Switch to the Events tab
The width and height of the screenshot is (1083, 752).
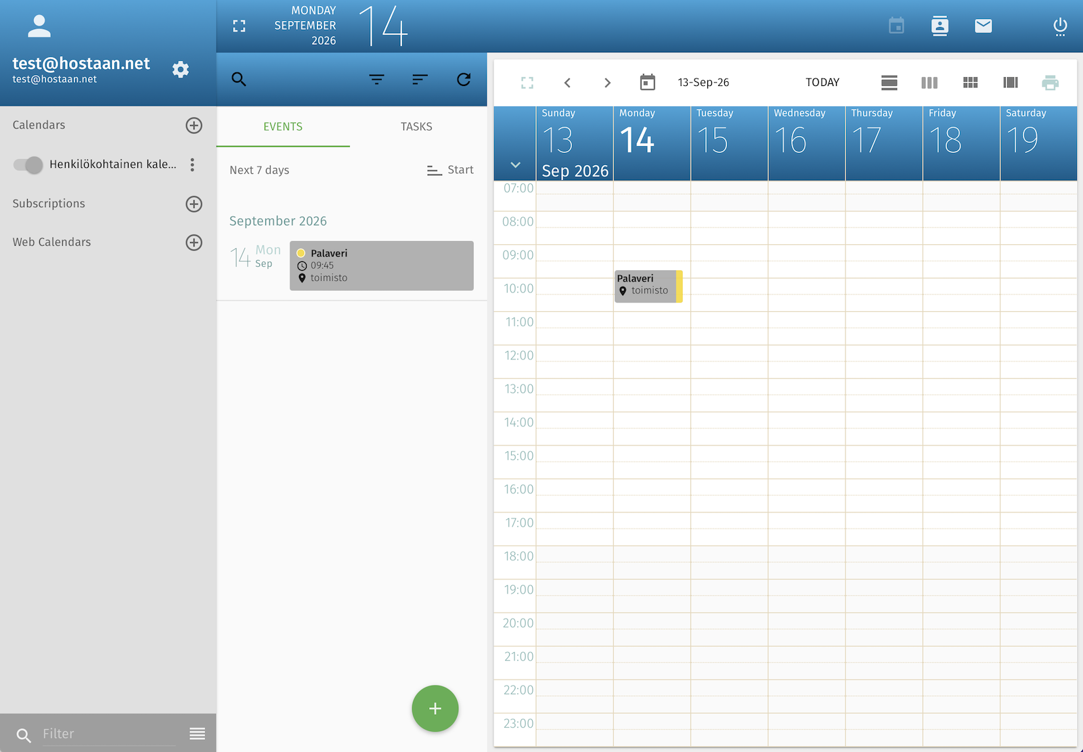(x=283, y=127)
